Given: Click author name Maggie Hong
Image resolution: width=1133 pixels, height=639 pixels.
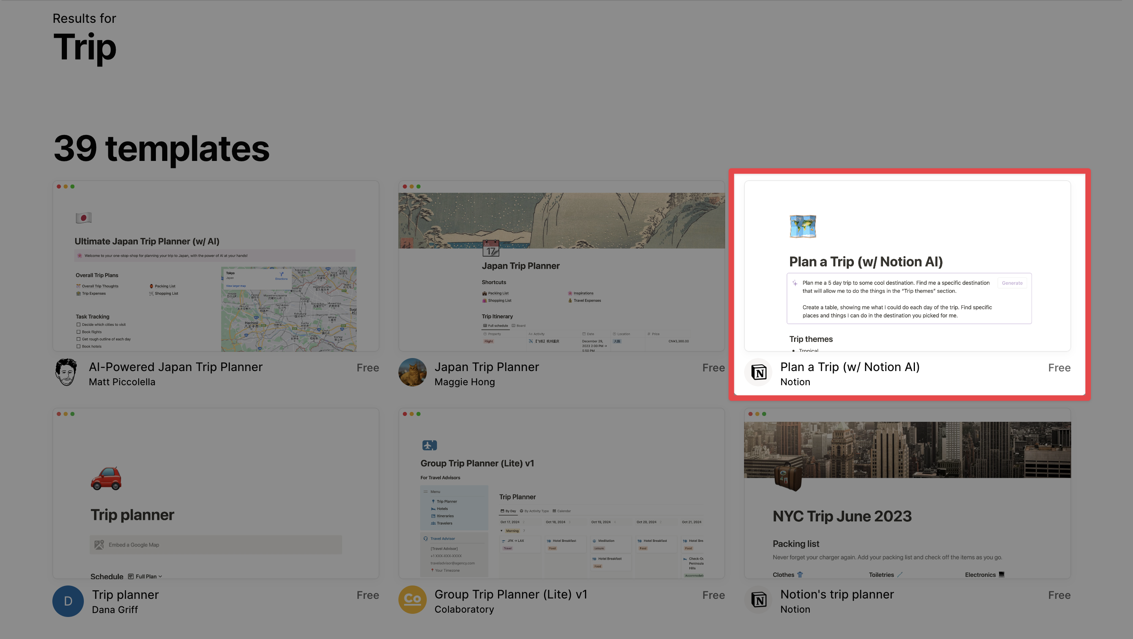Looking at the screenshot, I should (x=465, y=382).
